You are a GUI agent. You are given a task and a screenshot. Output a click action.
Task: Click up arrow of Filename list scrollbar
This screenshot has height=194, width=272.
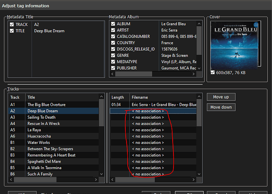[x=199, y=97]
